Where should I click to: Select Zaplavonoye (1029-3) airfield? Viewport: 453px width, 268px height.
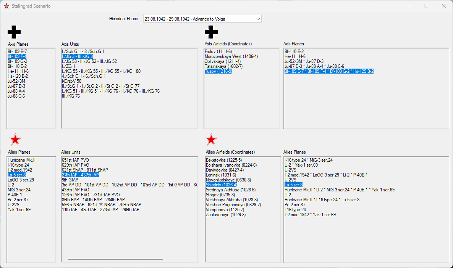click(226, 215)
